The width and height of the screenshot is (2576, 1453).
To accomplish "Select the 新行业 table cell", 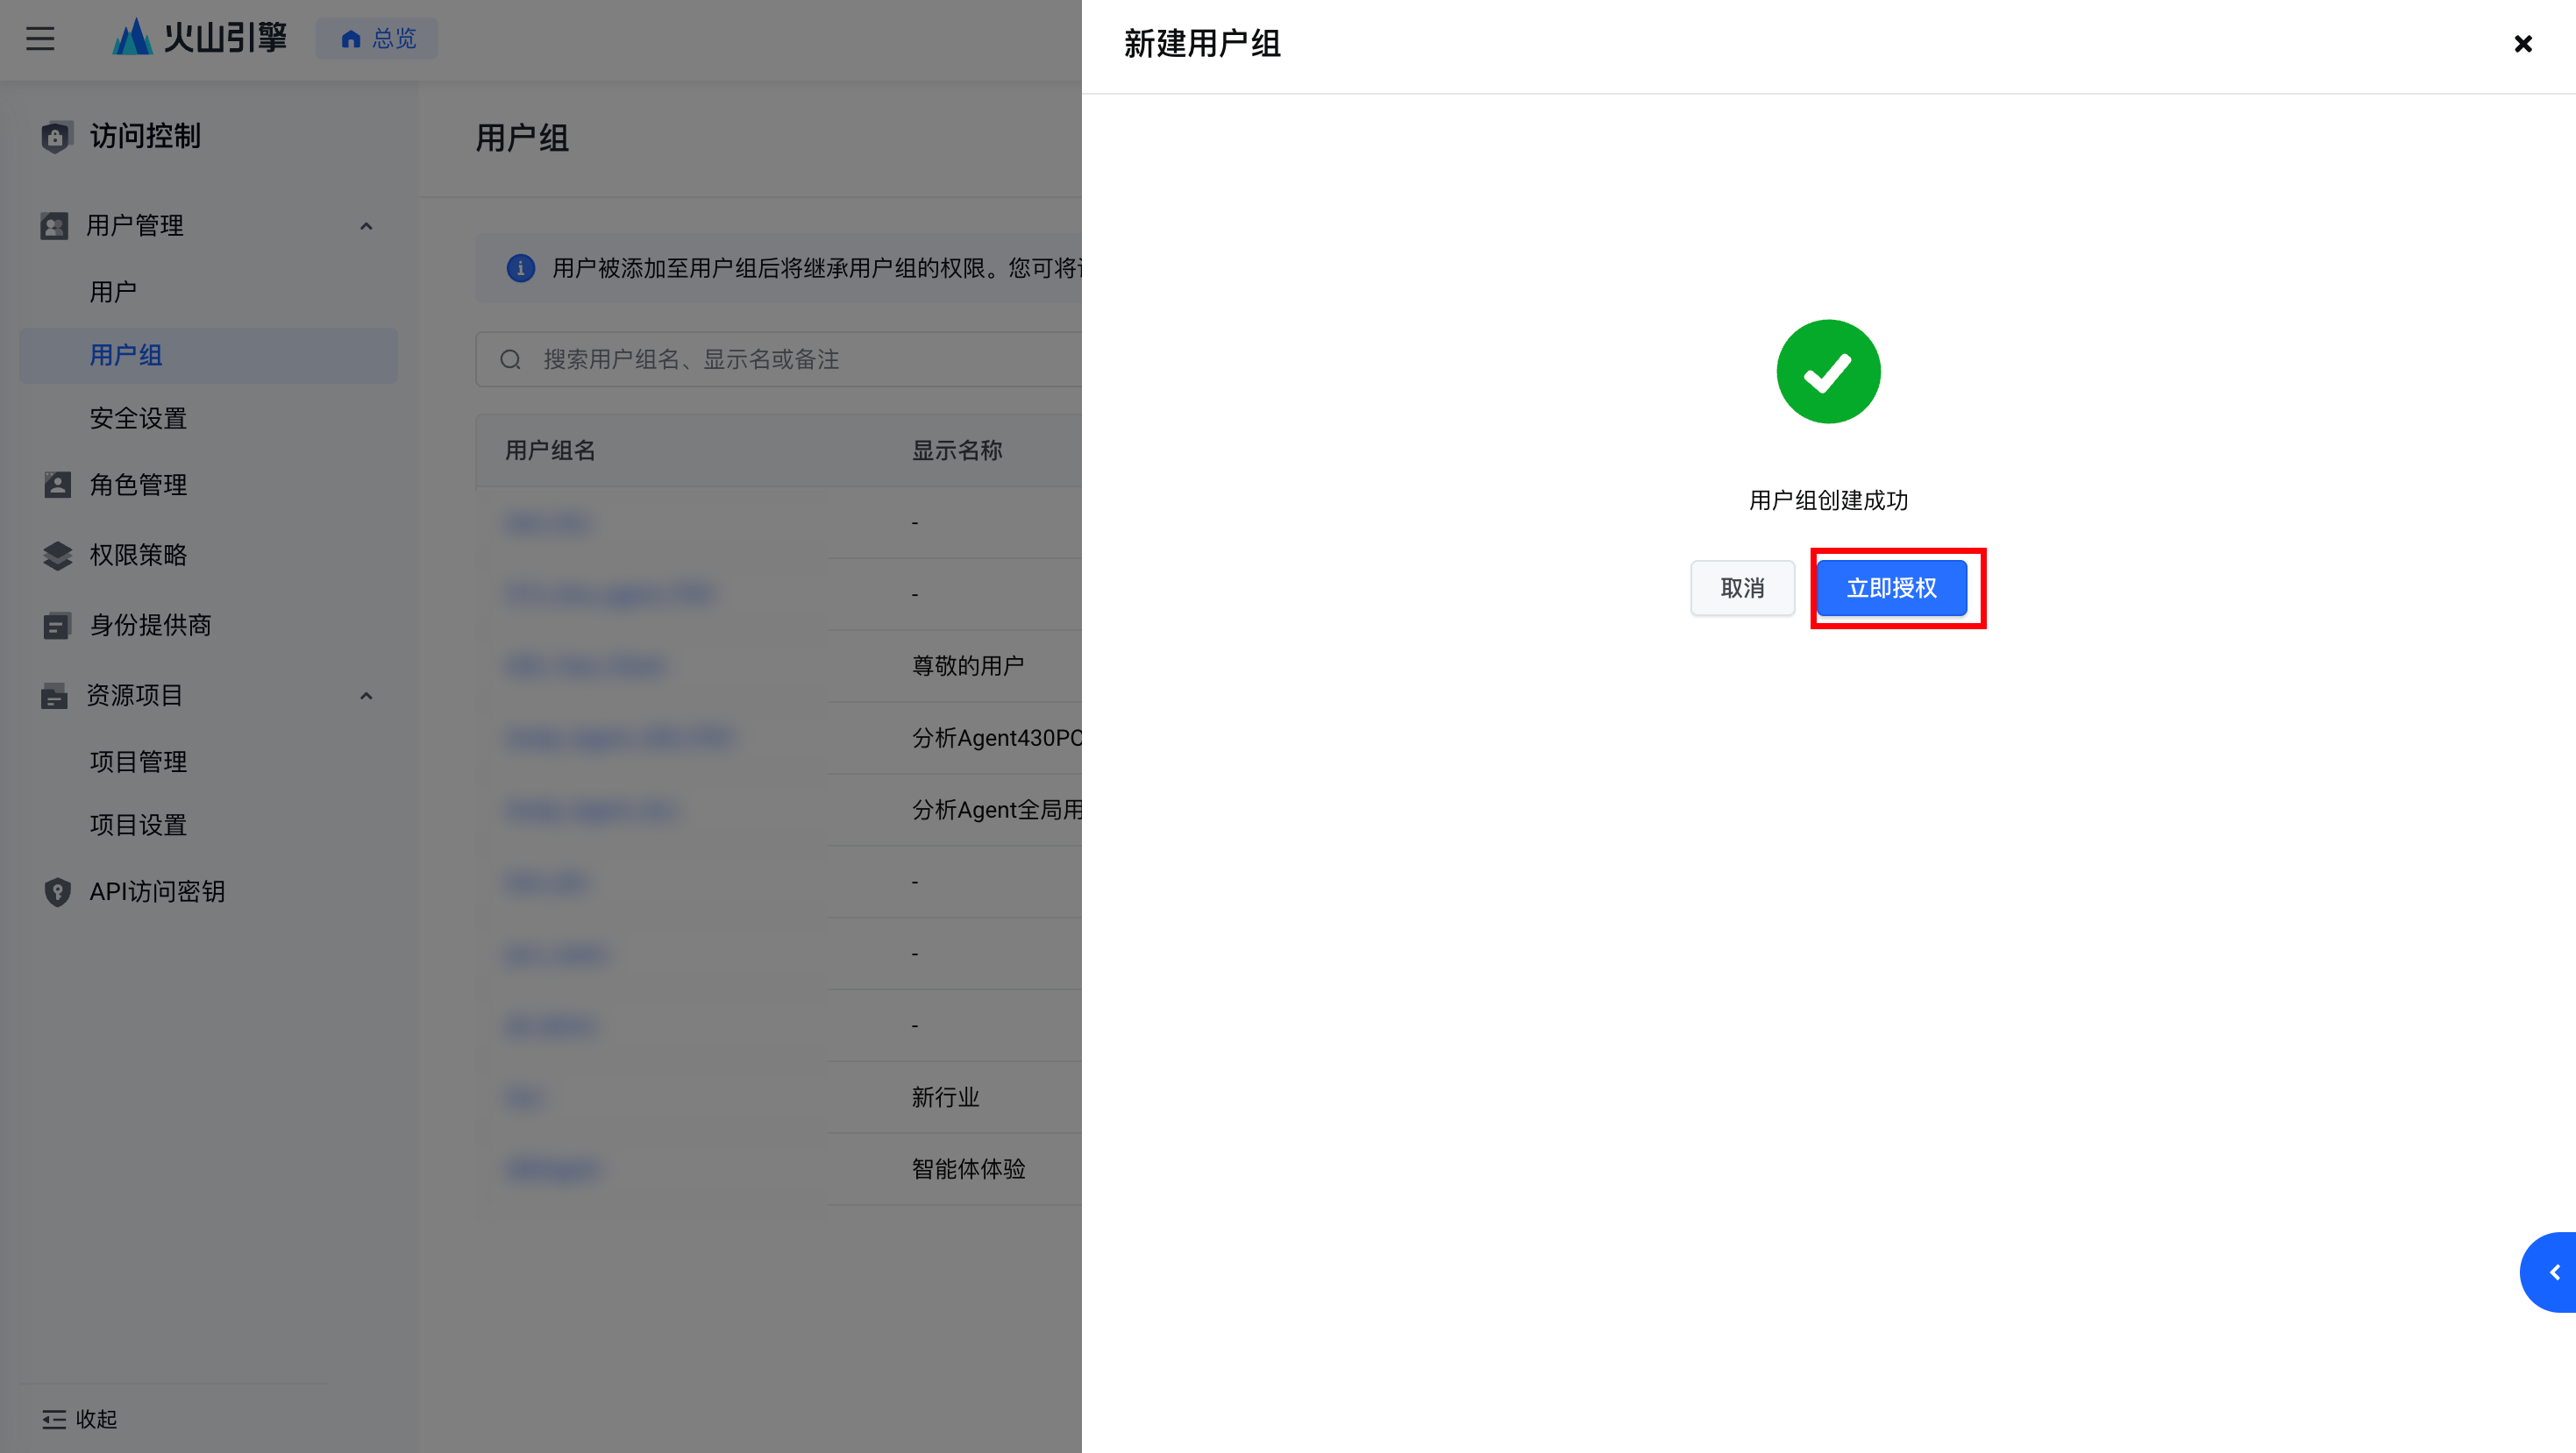I will click(x=945, y=1097).
